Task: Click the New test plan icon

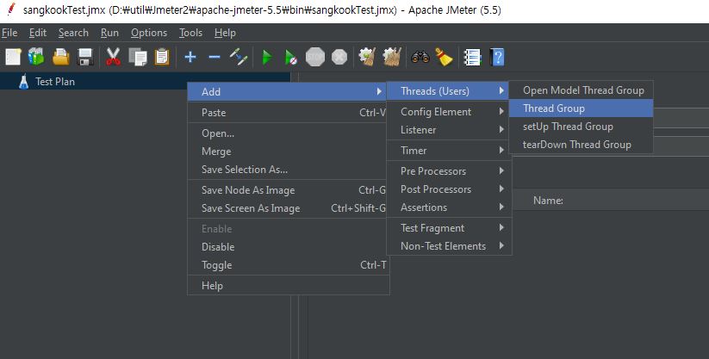Action: tap(13, 57)
